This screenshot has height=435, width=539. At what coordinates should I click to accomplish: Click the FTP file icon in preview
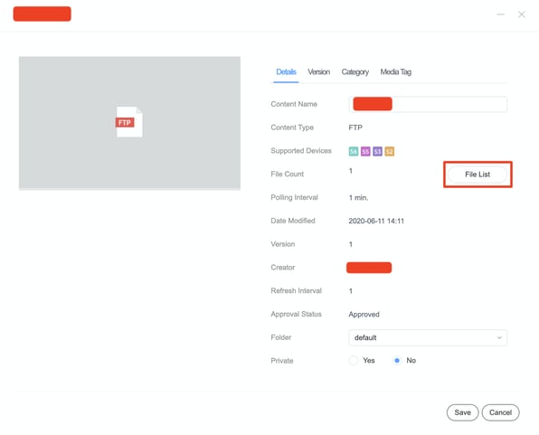129,122
